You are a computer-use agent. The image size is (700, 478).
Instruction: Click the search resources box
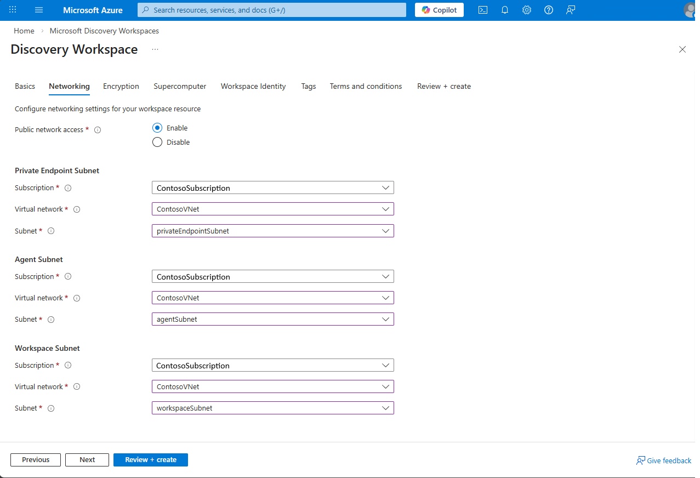[272, 10]
